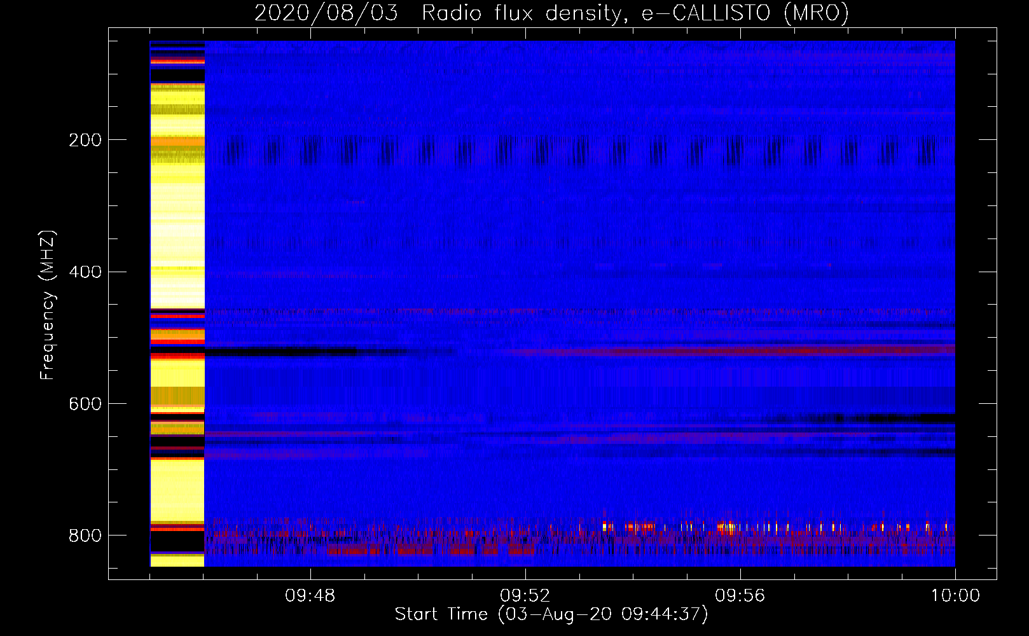Click the '09:48' time tick label
1029x636 pixels.
(310, 596)
